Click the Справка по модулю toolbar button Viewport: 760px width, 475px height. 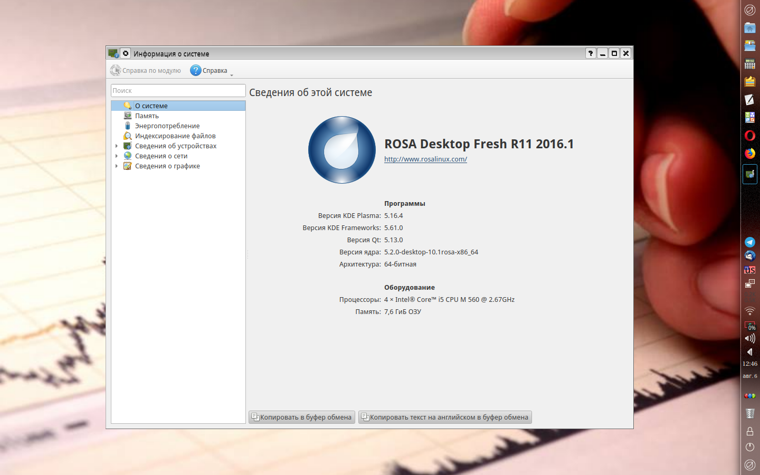(x=146, y=70)
